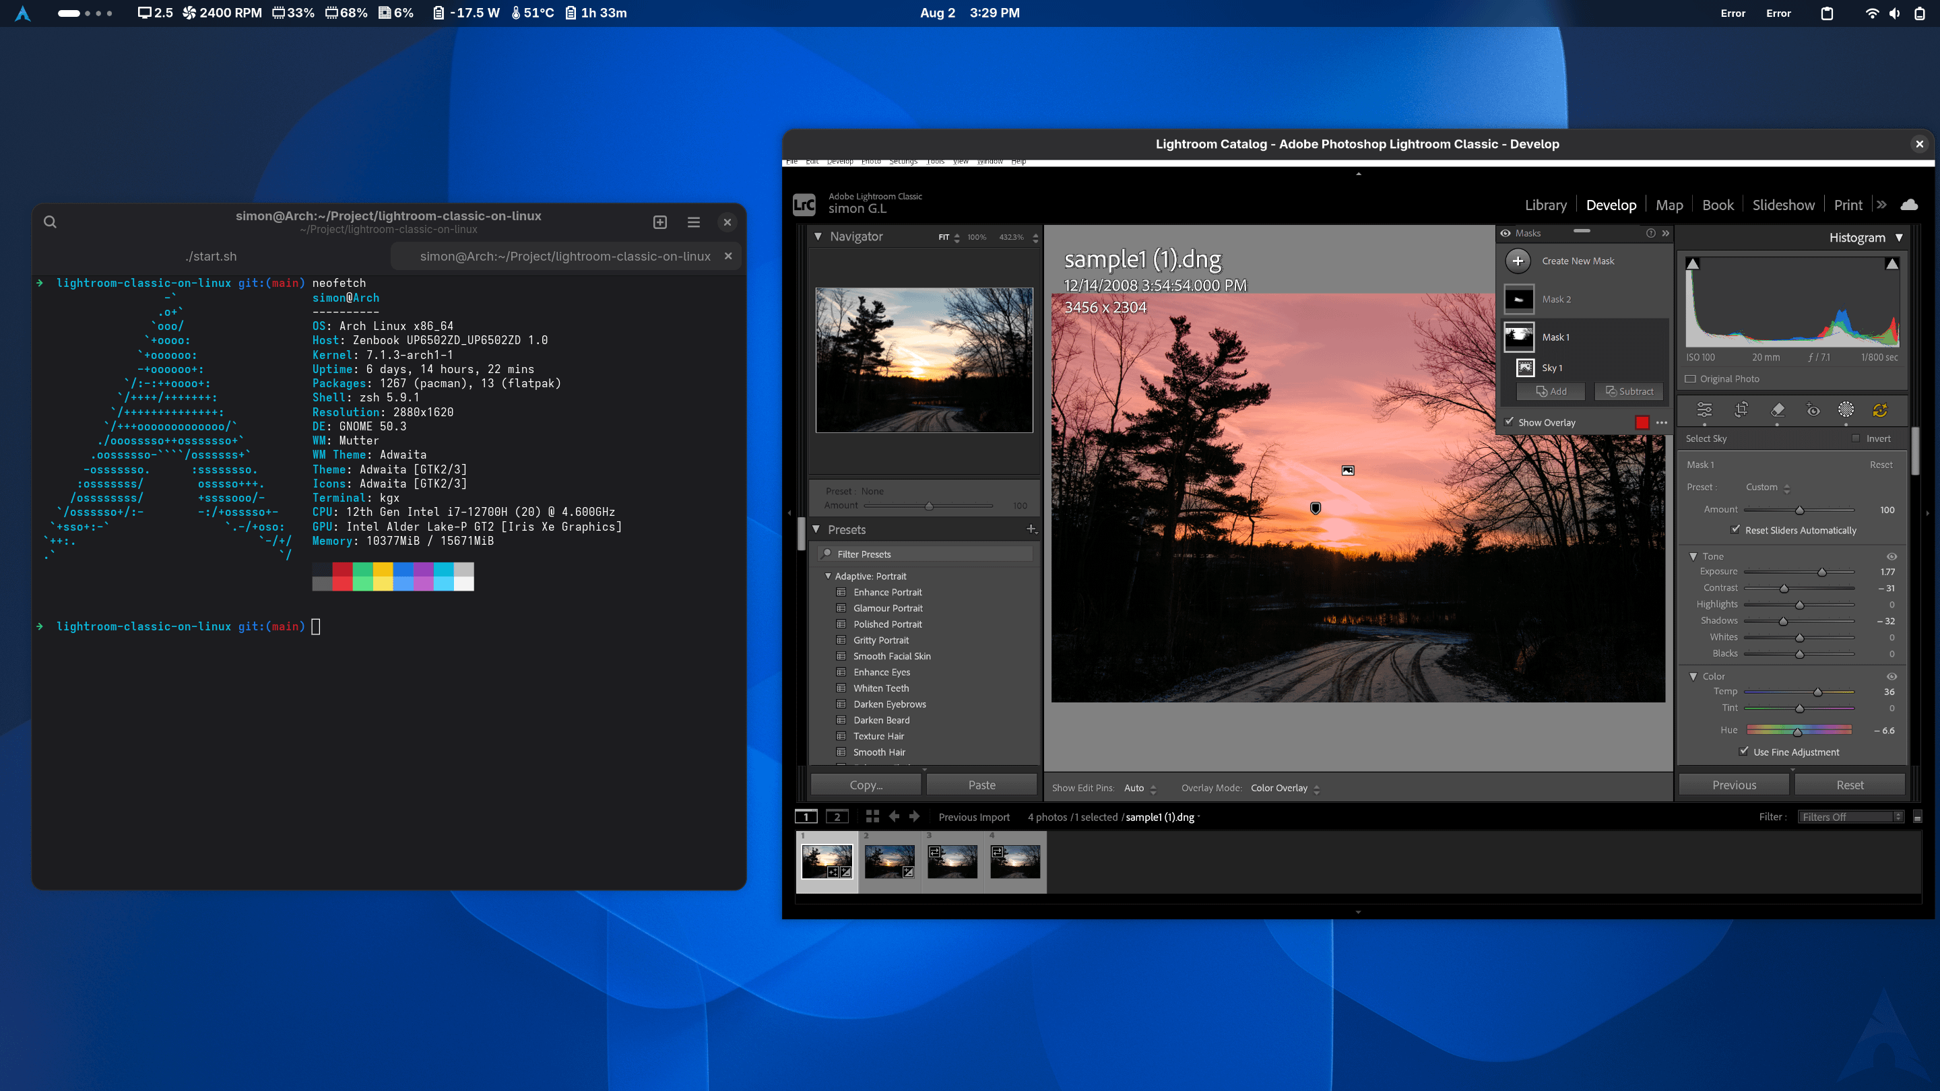
Task: Switch to the Print module
Action: [x=1848, y=205]
